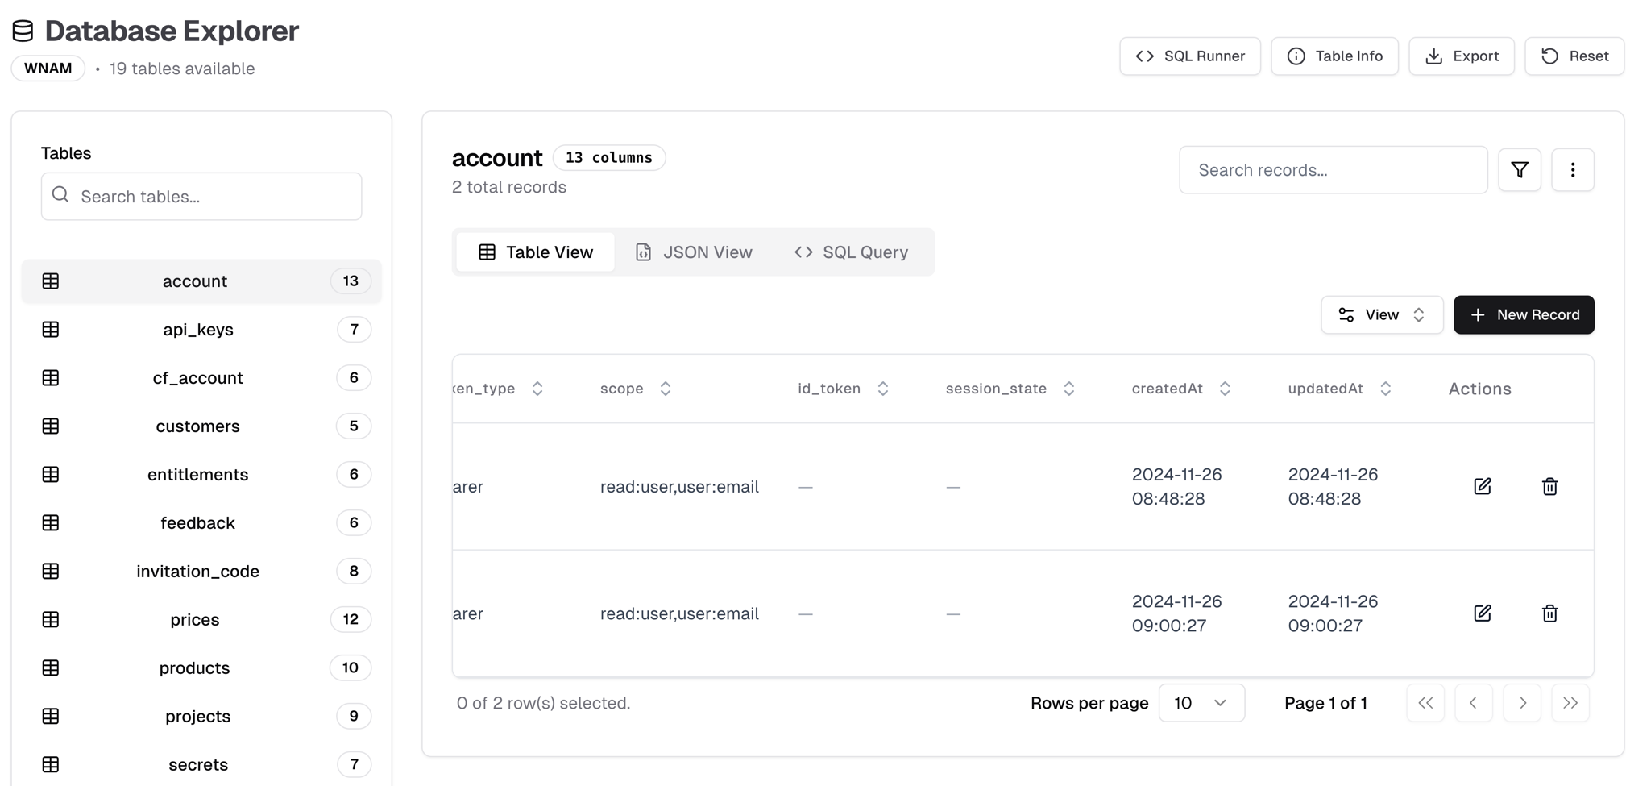
Task: Toggle sorting on the createdAt column
Action: click(x=1226, y=388)
